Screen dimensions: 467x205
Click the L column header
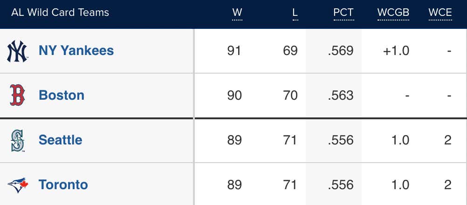[295, 13]
